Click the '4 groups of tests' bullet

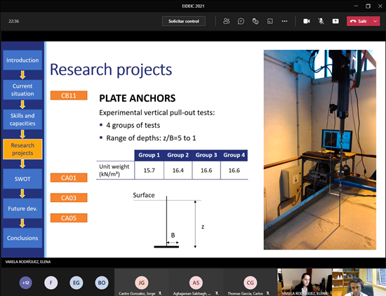coord(133,126)
